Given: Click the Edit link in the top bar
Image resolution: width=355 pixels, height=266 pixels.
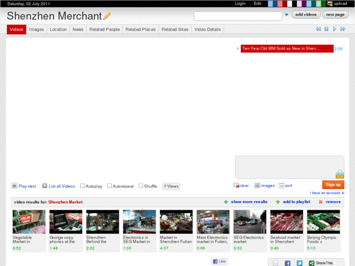Looking at the screenshot, I should pyautogui.click(x=257, y=3).
